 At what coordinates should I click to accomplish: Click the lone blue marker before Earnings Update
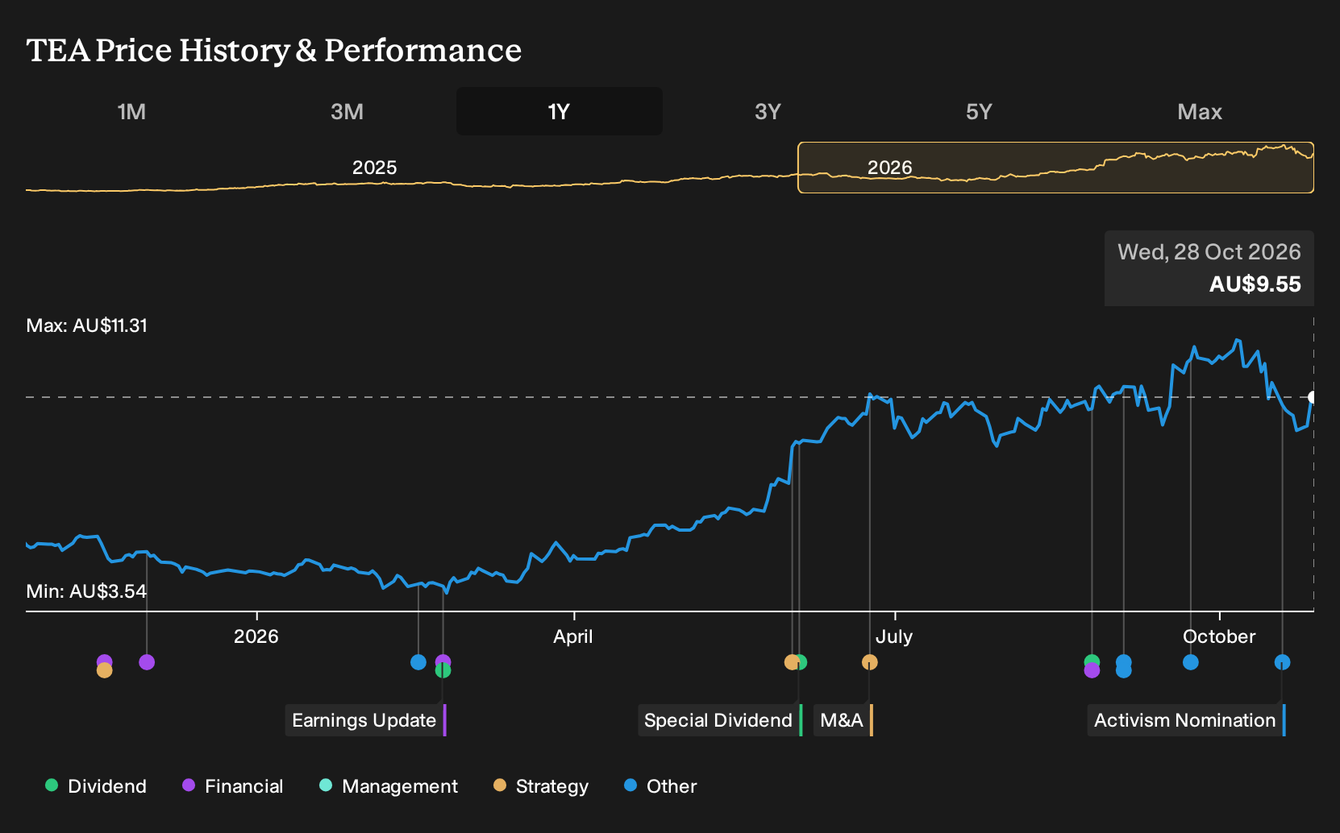[x=418, y=662]
